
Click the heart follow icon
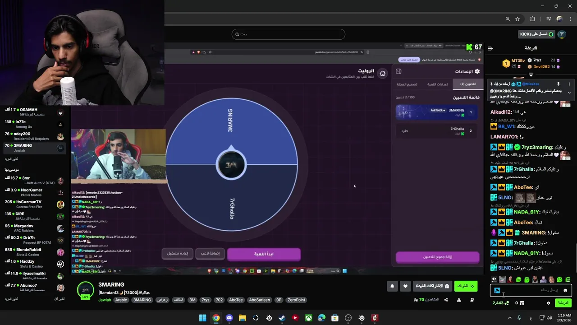405,286
